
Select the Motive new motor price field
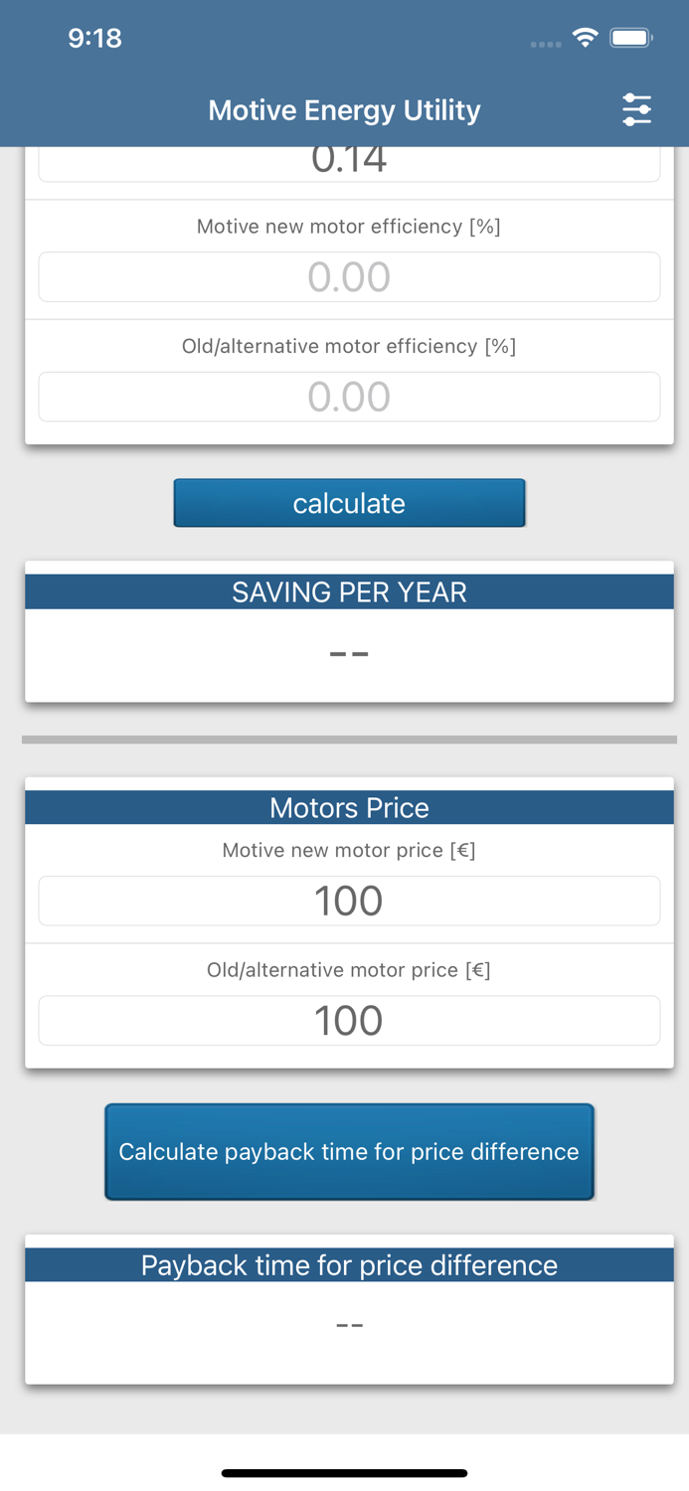click(349, 900)
